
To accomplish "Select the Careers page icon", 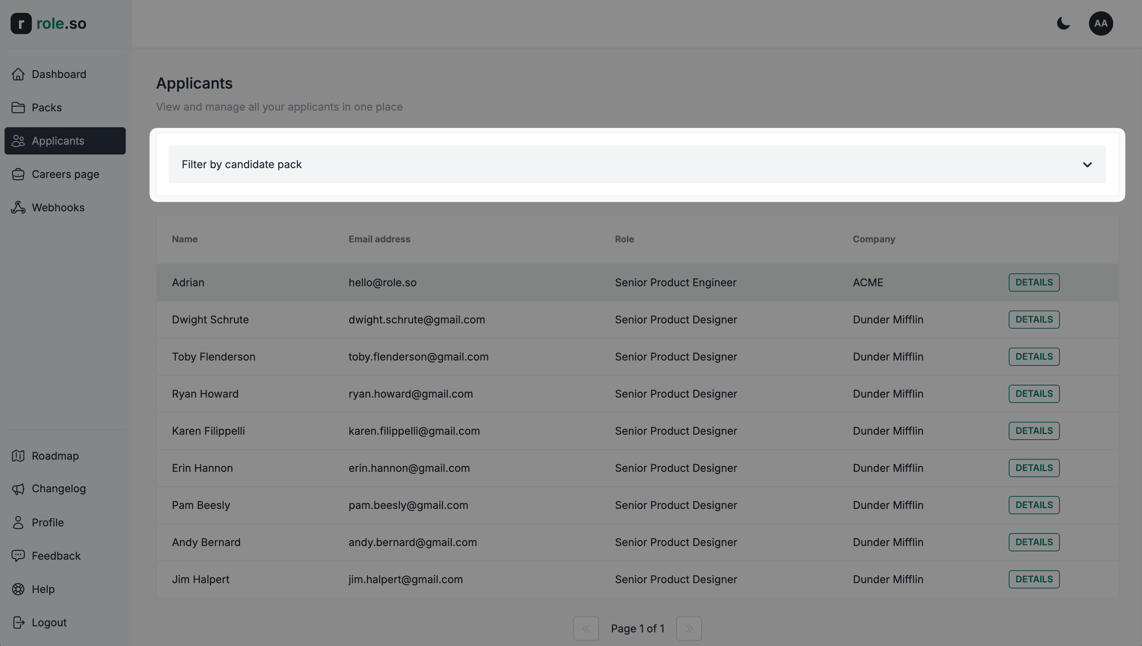I will pos(18,174).
